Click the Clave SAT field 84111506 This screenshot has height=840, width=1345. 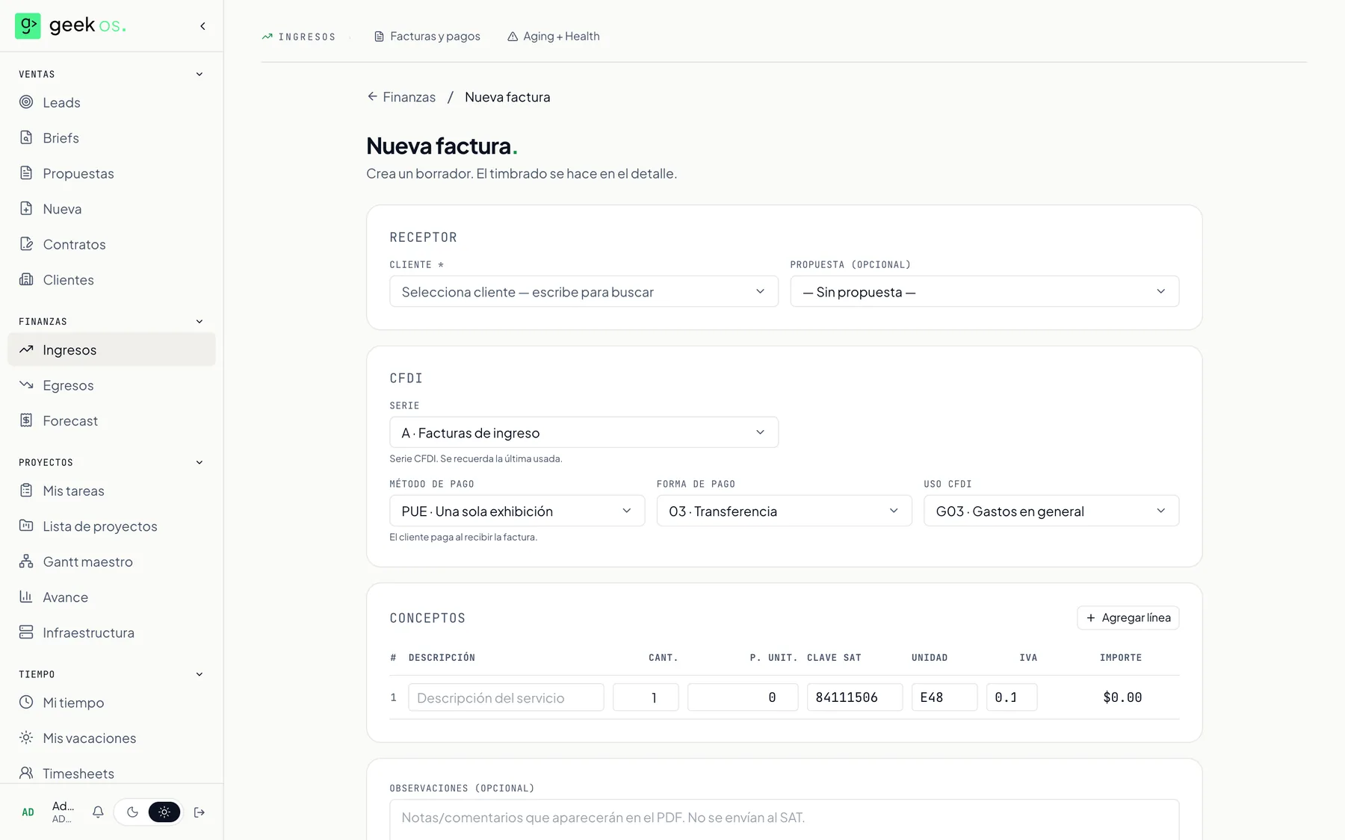(x=855, y=698)
